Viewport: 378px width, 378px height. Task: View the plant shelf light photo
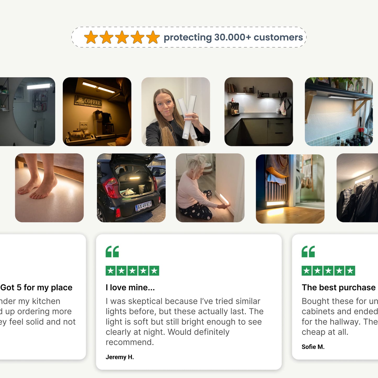coord(339,112)
